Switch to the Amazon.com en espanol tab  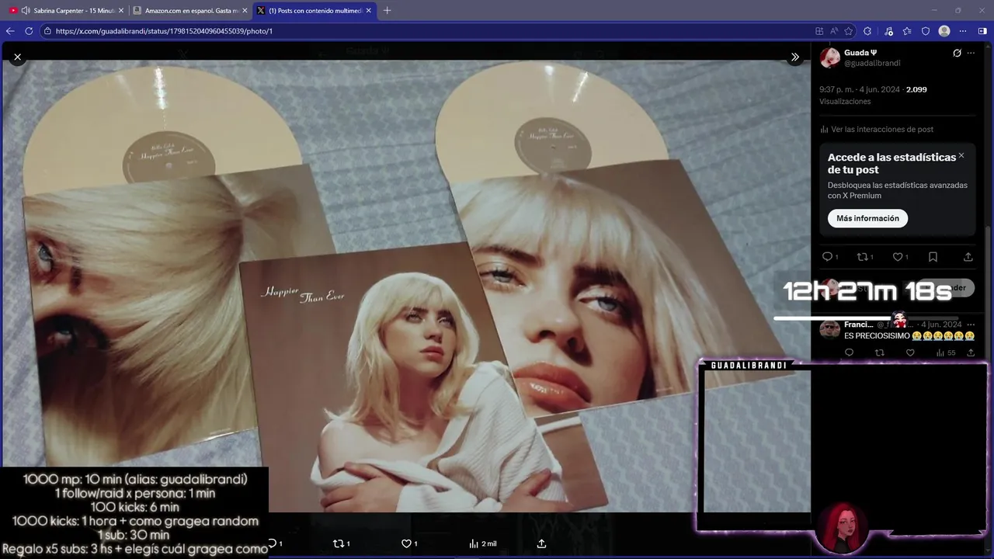click(x=191, y=10)
